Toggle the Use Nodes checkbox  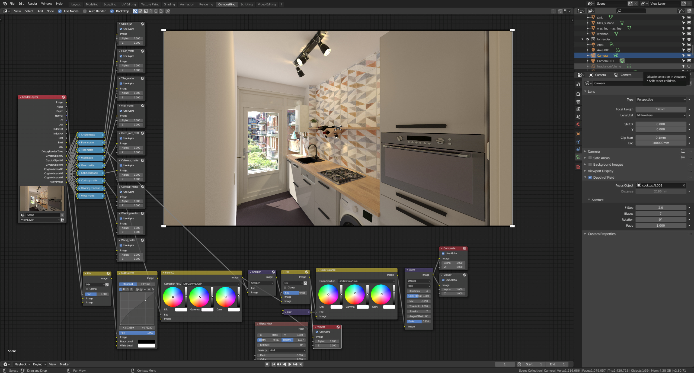click(60, 11)
